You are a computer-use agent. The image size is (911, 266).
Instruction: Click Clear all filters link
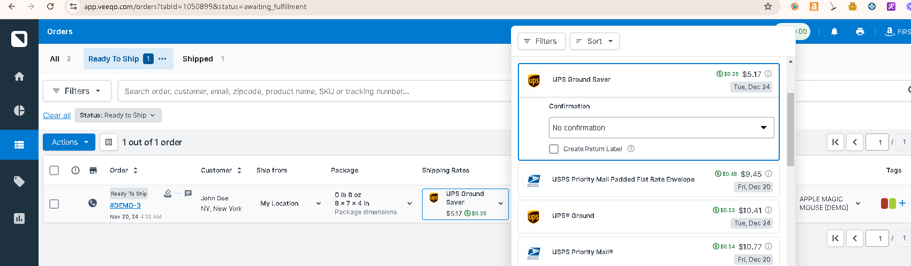pos(57,115)
